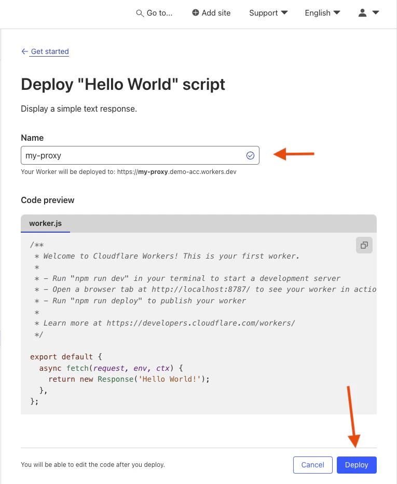Focus the Name input containing my-proxy
The height and width of the screenshot is (484, 397).
140,155
